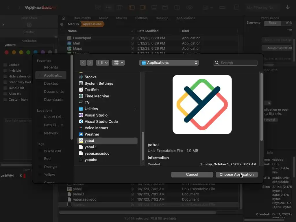Viewport: 296px width, 222px height.
Task: Sort the list by Date Modified column
Action: point(148,31)
